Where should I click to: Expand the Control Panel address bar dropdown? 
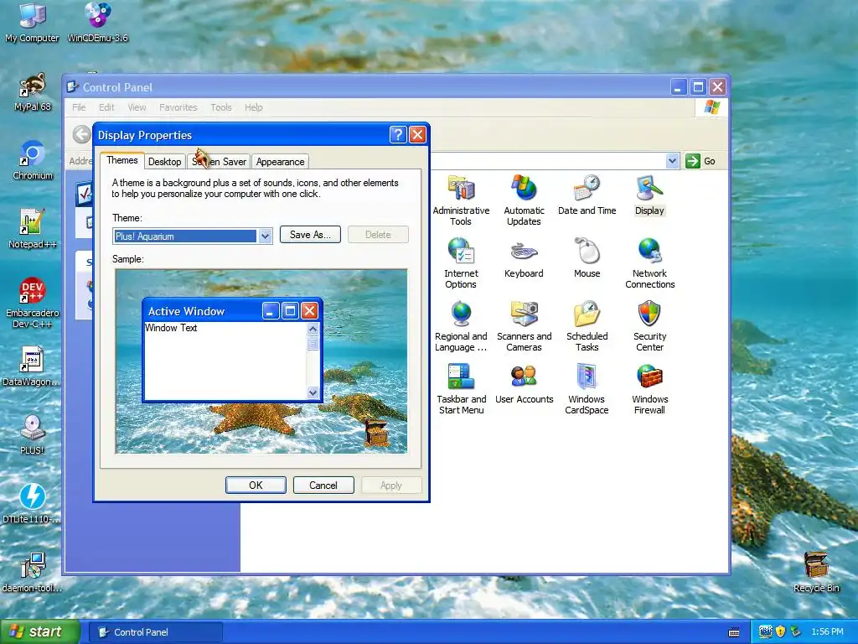672,161
